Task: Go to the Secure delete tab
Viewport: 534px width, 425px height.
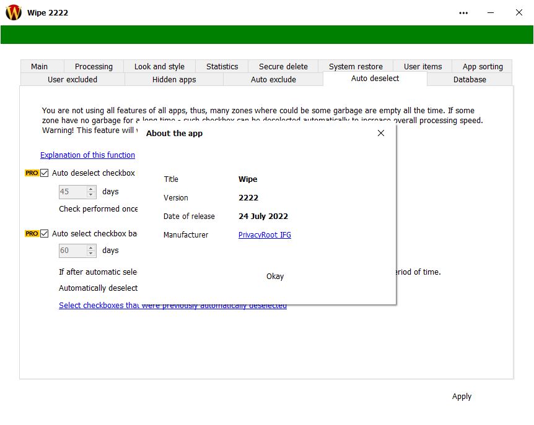Action: (x=283, y=66)
